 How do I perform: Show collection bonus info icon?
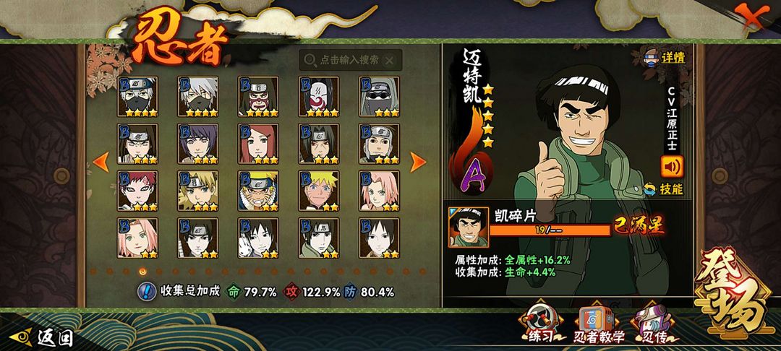[x=146, y=291]
